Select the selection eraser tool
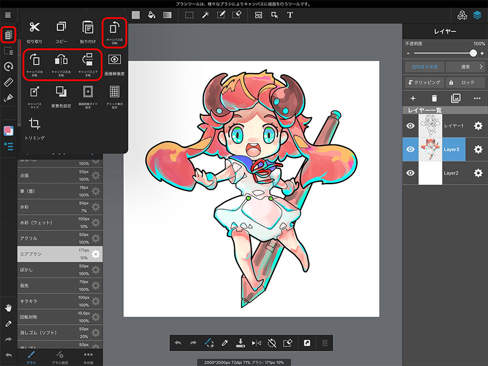The image size is (488, 366). point(237,15)
